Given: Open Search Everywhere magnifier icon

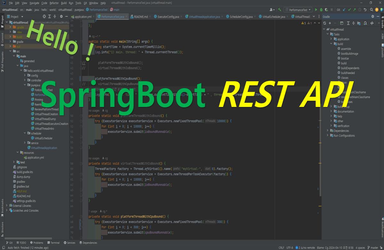Looking at the screenshot, I should (x=372, y=10).
